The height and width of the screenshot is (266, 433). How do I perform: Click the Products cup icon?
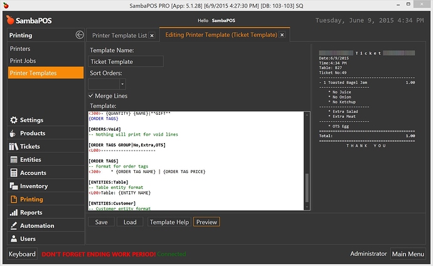pos(13,133)
